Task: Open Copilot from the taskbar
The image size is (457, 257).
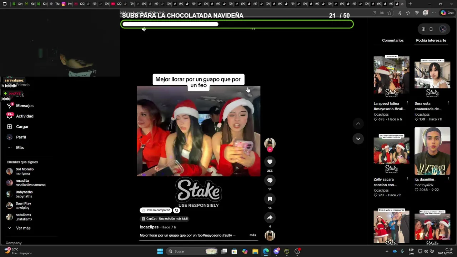Action: 245,251
